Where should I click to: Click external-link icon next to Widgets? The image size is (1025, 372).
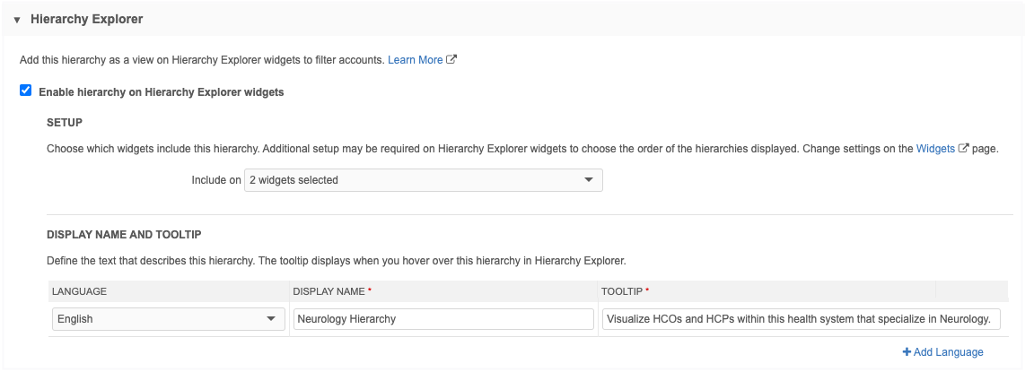coord(963,149)
